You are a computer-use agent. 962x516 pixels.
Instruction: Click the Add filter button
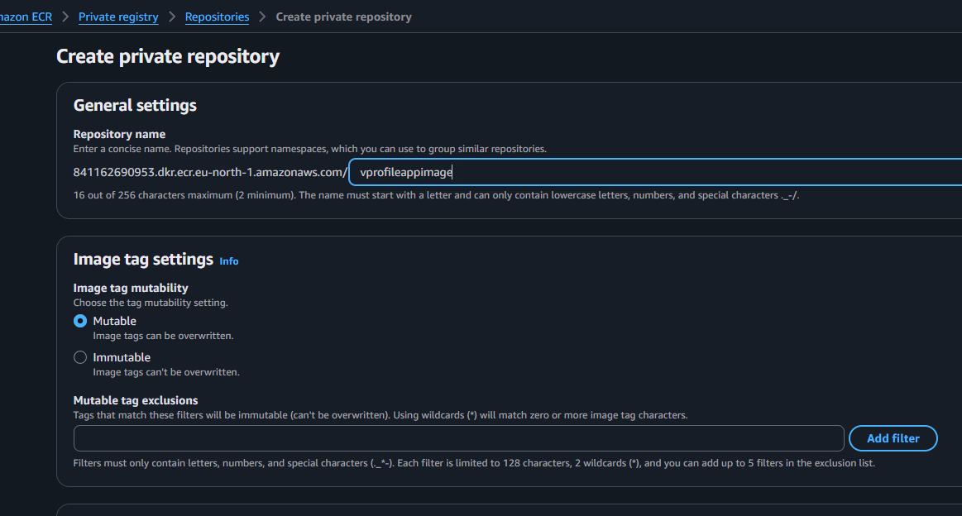893,438
